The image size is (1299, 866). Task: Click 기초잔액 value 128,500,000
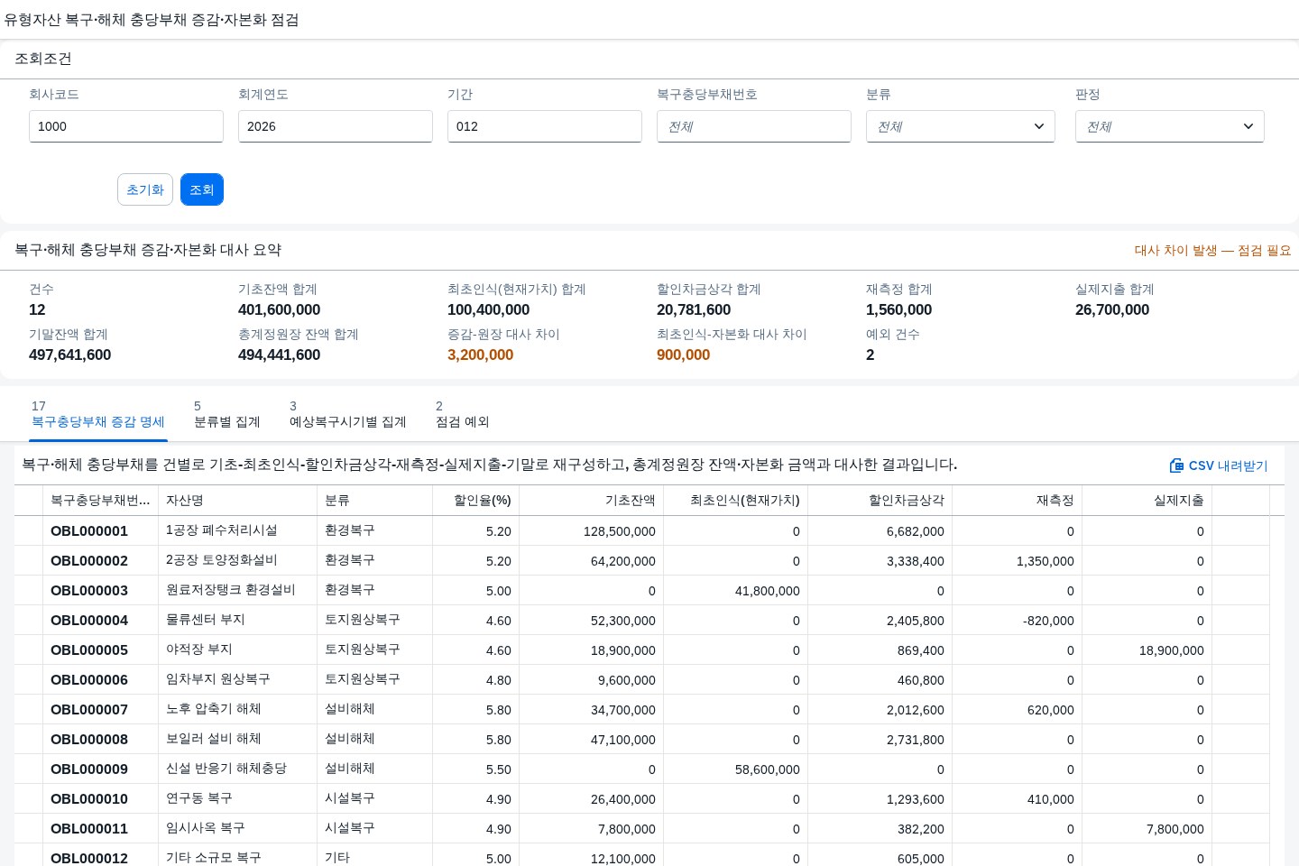[620, 531]
